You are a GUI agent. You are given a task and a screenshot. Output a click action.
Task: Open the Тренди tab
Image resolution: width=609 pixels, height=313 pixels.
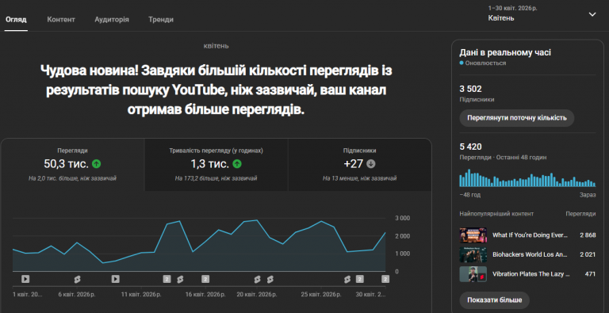[x=161, y=20]
